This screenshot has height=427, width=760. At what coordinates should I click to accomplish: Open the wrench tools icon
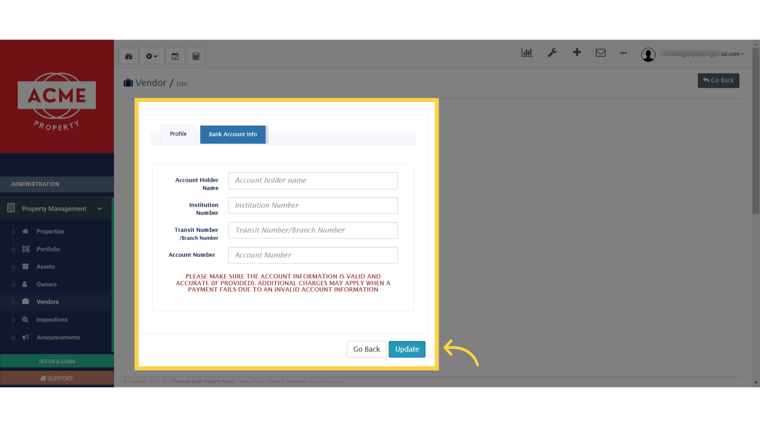[552, 53]
